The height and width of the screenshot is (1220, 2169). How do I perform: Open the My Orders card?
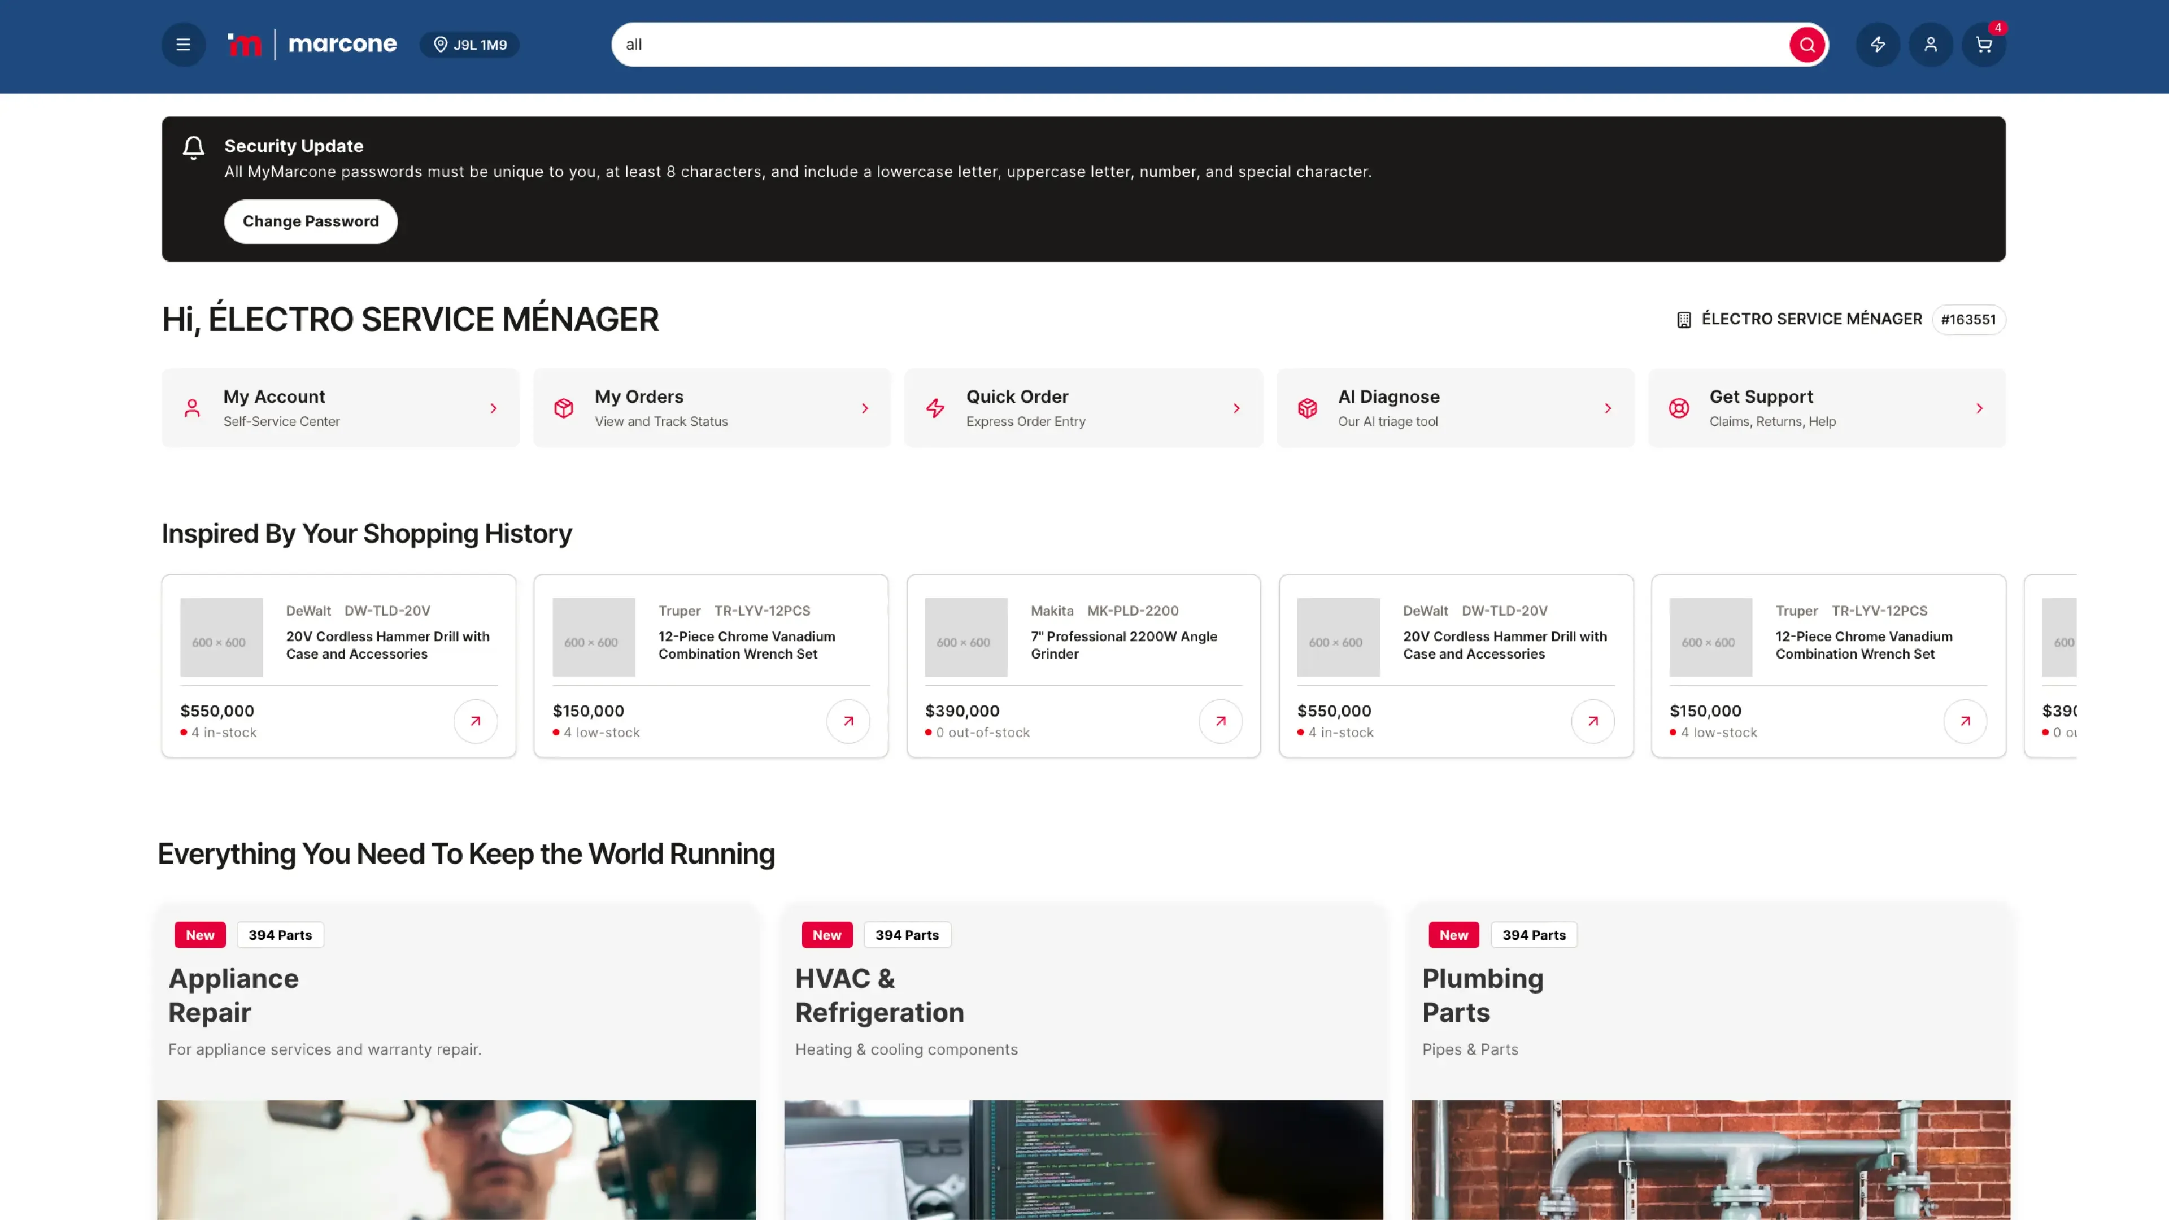click(x=712, y=408)
